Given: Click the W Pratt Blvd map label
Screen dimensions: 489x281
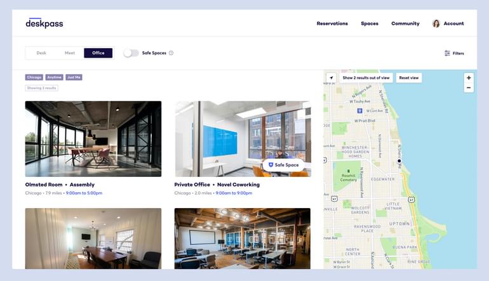Looking at the screenshot, I should tap(365, 121).
